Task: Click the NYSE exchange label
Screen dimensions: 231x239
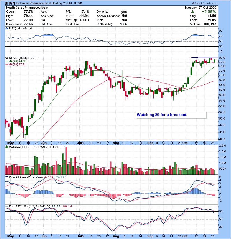Action: pyautogui.click(x=78, y=3)
